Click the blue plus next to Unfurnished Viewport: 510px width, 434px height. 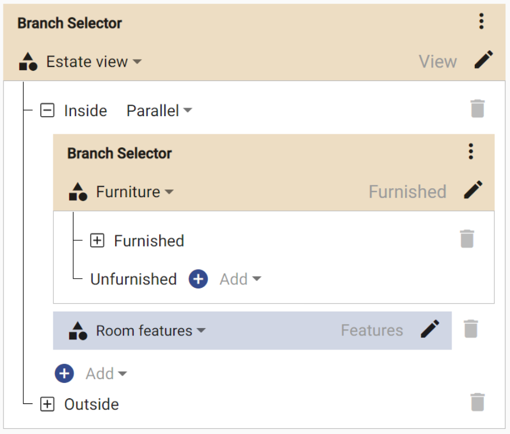click(x=198, y=279)
